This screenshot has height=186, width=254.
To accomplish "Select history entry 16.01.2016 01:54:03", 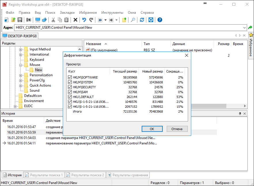I will [x=21, y=138].
